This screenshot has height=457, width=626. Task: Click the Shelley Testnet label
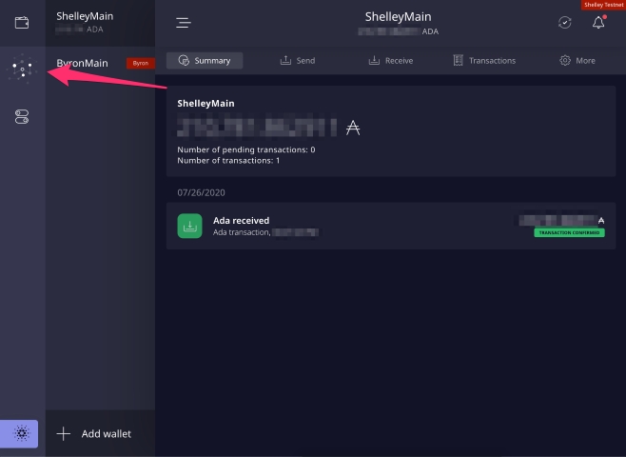pyautogui.click(x=602, y=5)
